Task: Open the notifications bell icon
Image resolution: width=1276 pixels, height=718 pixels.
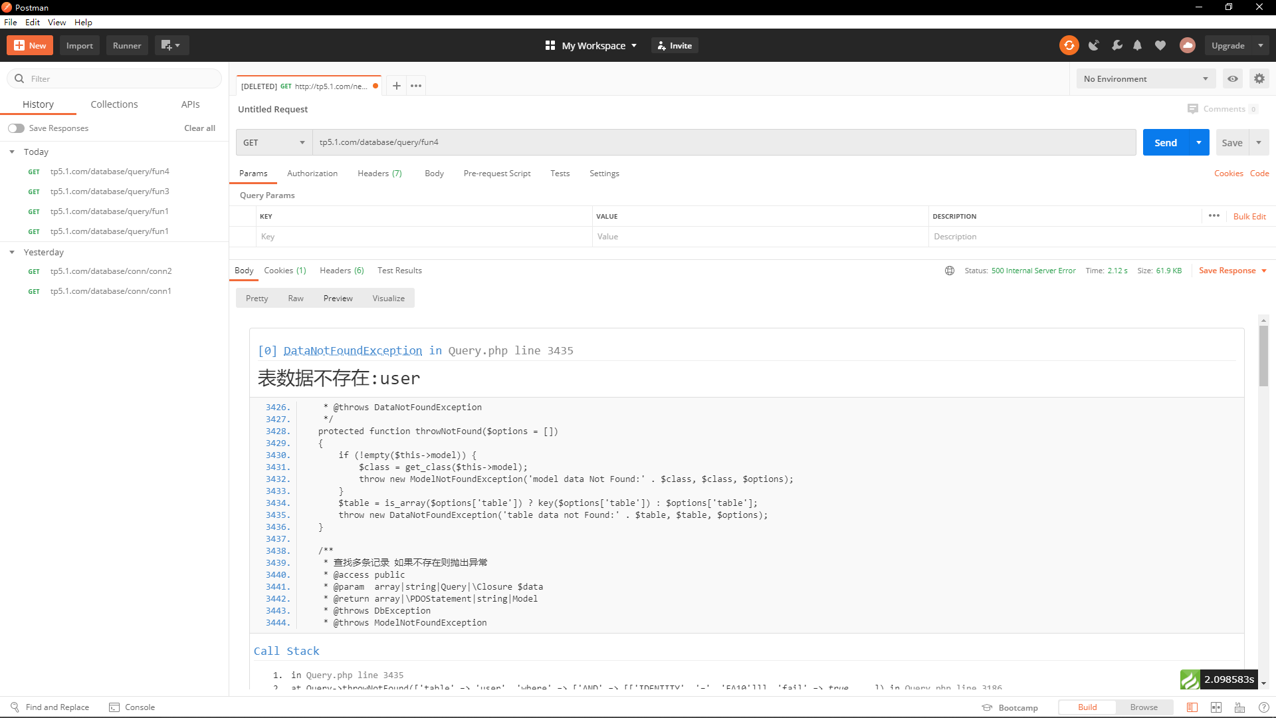Action: tap(1137, 45)
